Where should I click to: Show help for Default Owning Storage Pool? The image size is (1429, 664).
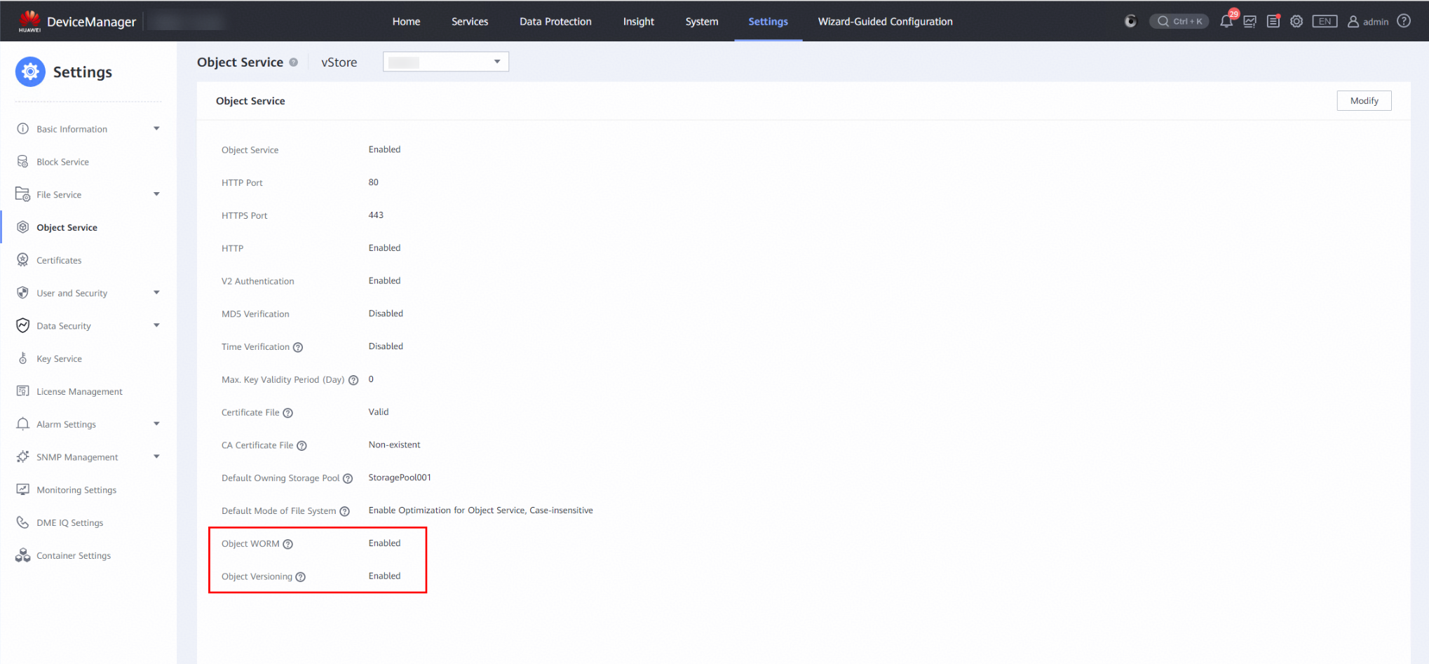coord(348,478)
